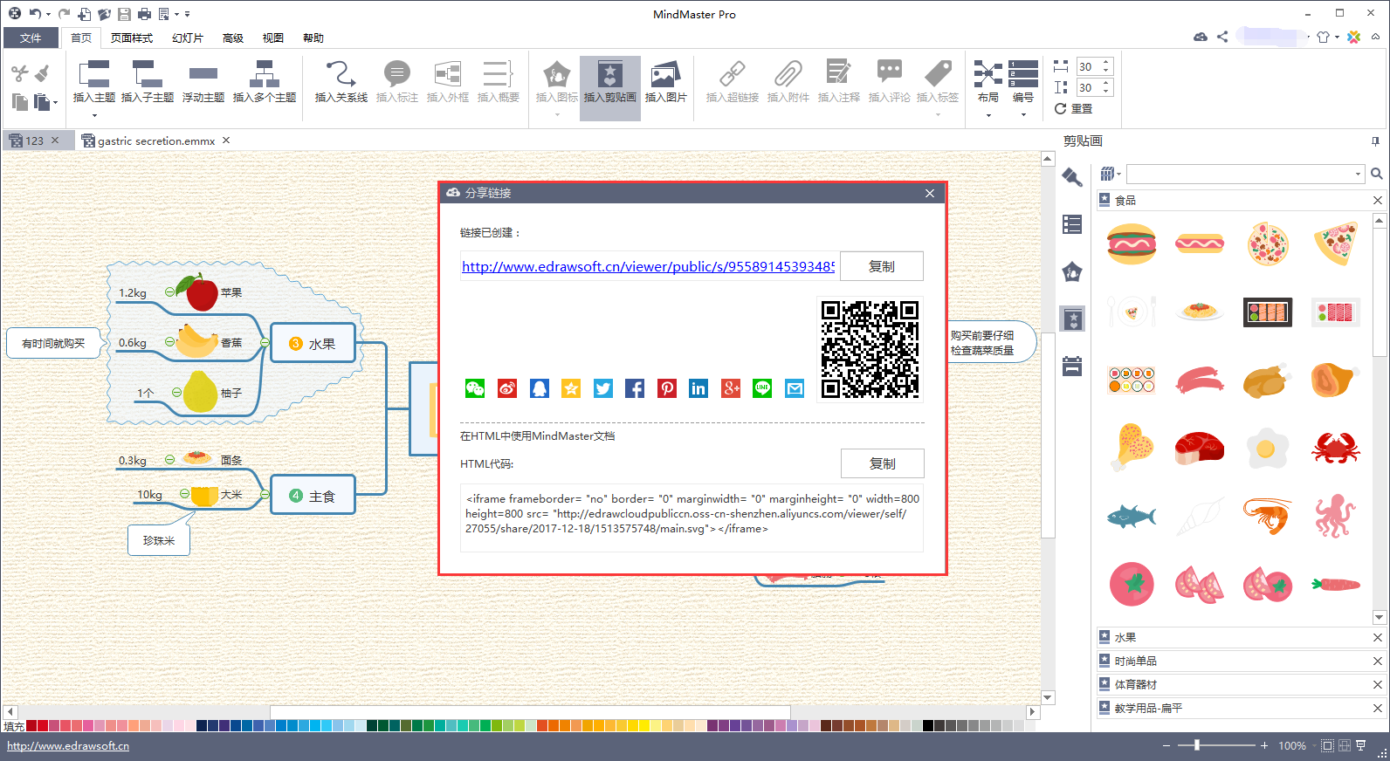This screenshot has height=761, width=1390.
Task: Toggle the format brush panel icon in the sidebar
Action: coord(1072,177)
